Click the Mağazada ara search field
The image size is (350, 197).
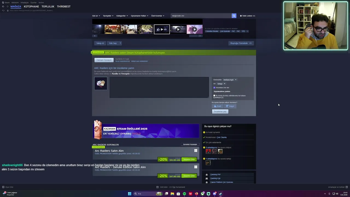coord(201,16)
